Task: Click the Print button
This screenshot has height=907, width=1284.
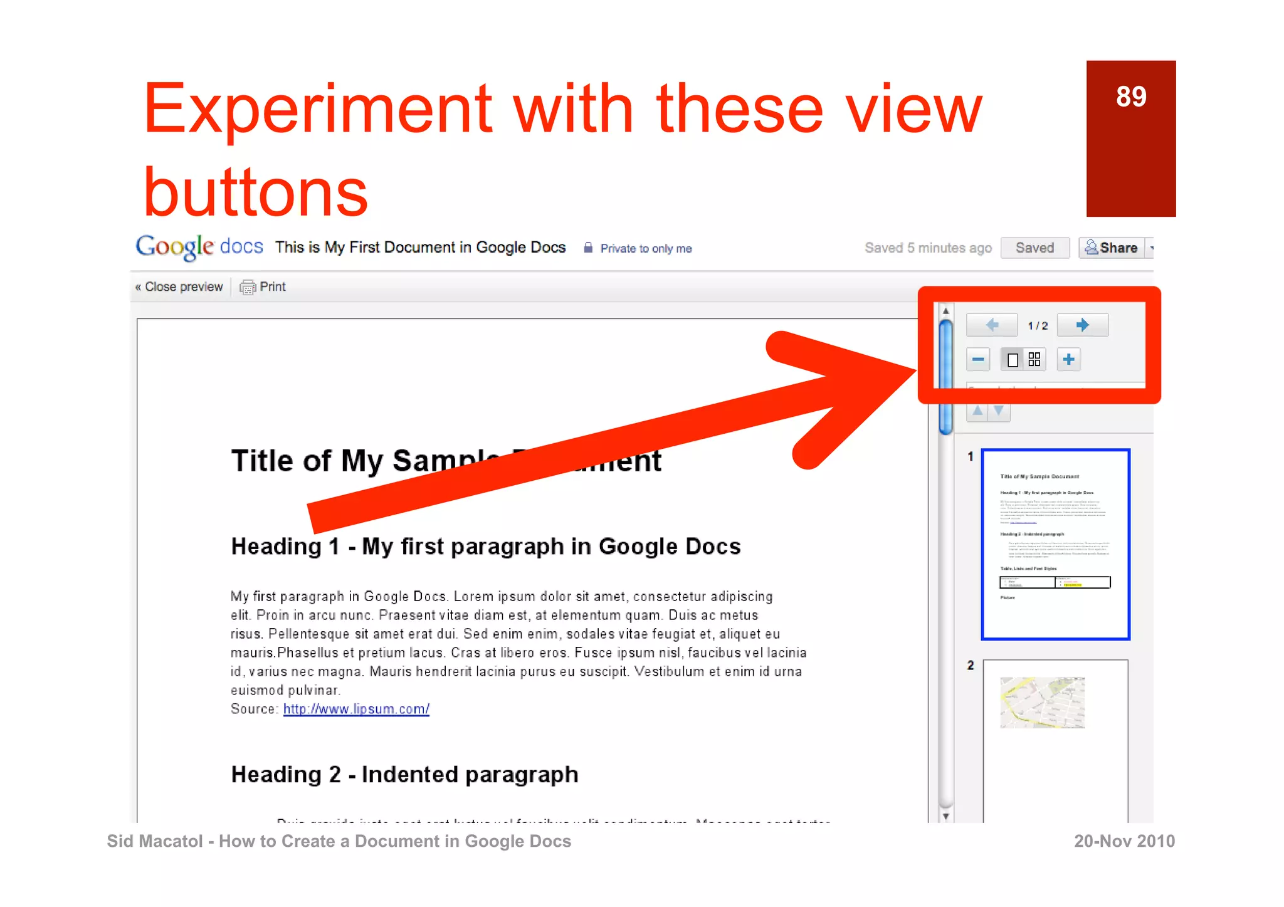Action: click(263, 287)
